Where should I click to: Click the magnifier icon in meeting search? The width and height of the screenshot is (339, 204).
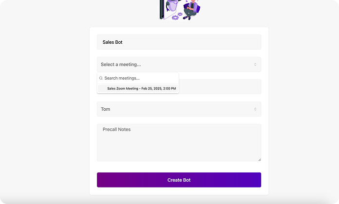click(101, 78)
